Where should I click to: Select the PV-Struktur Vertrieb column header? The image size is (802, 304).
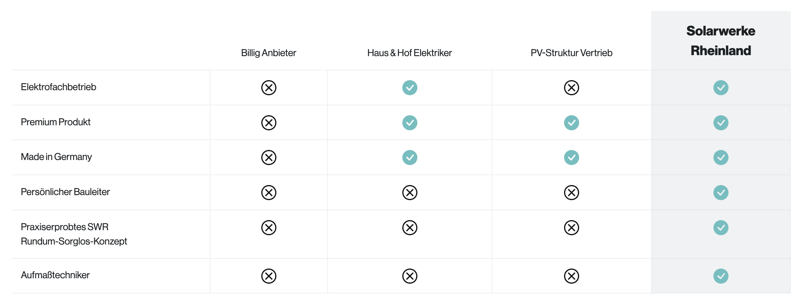(571, 53)
